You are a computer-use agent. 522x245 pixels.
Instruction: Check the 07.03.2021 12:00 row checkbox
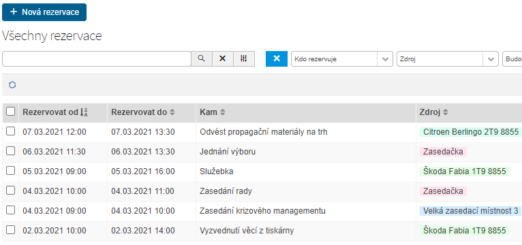11,131
